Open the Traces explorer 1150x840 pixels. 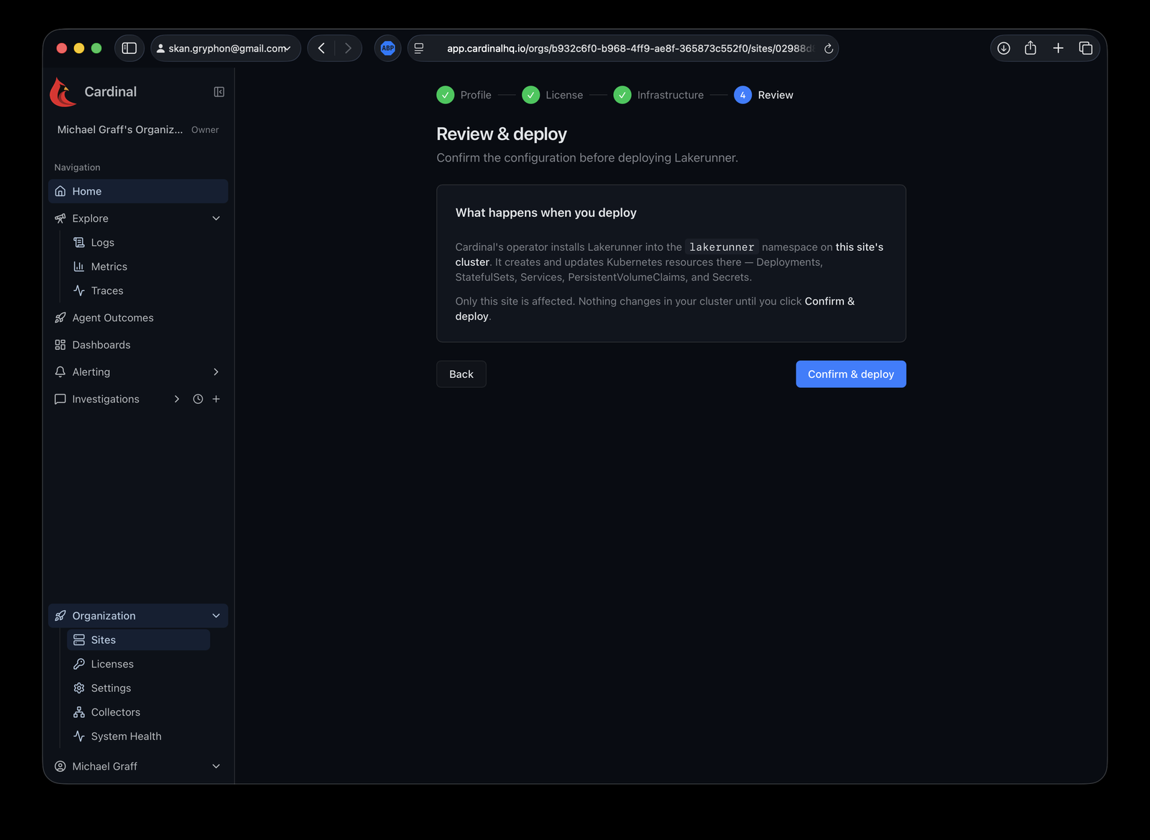point(138,290)
